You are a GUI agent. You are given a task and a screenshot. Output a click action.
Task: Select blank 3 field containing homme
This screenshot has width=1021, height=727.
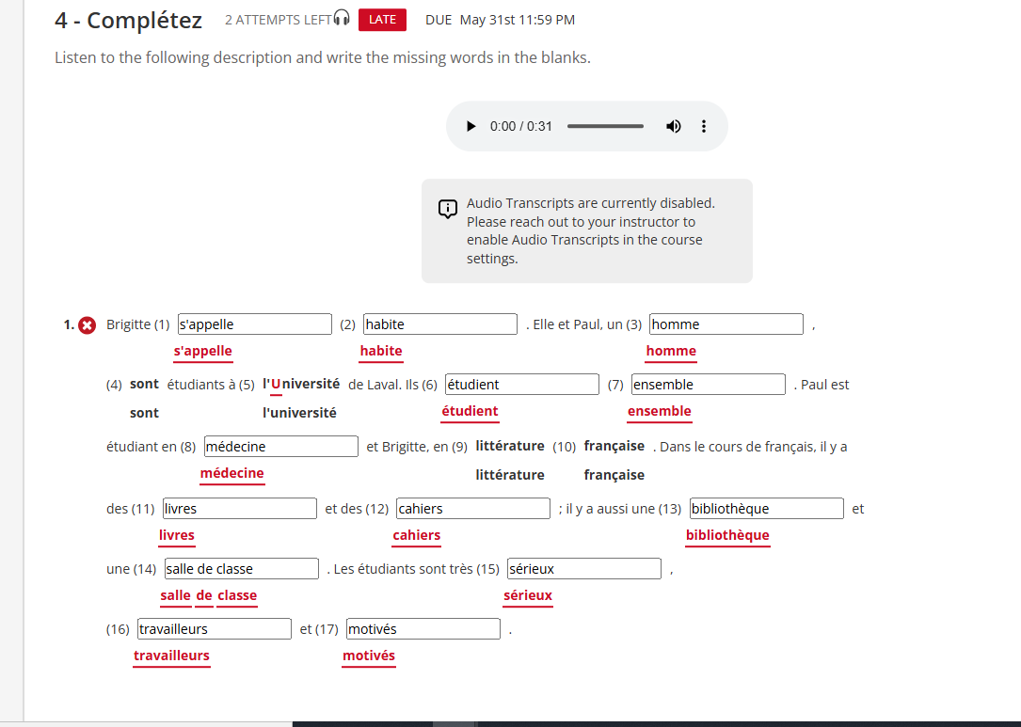coord(726,324)
